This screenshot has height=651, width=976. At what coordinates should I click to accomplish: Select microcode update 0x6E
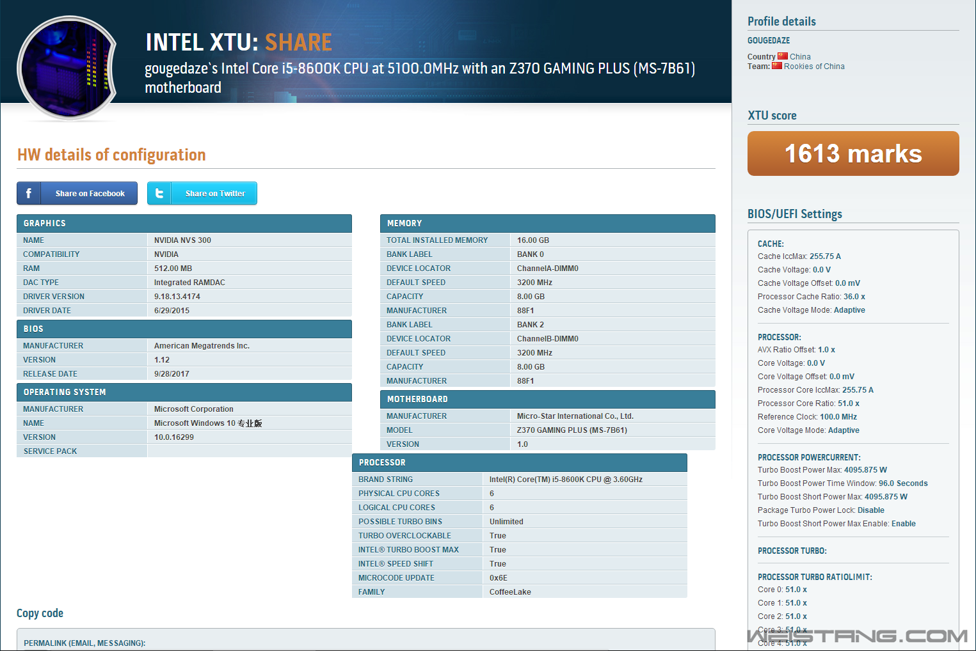click(x=499, y=578)
